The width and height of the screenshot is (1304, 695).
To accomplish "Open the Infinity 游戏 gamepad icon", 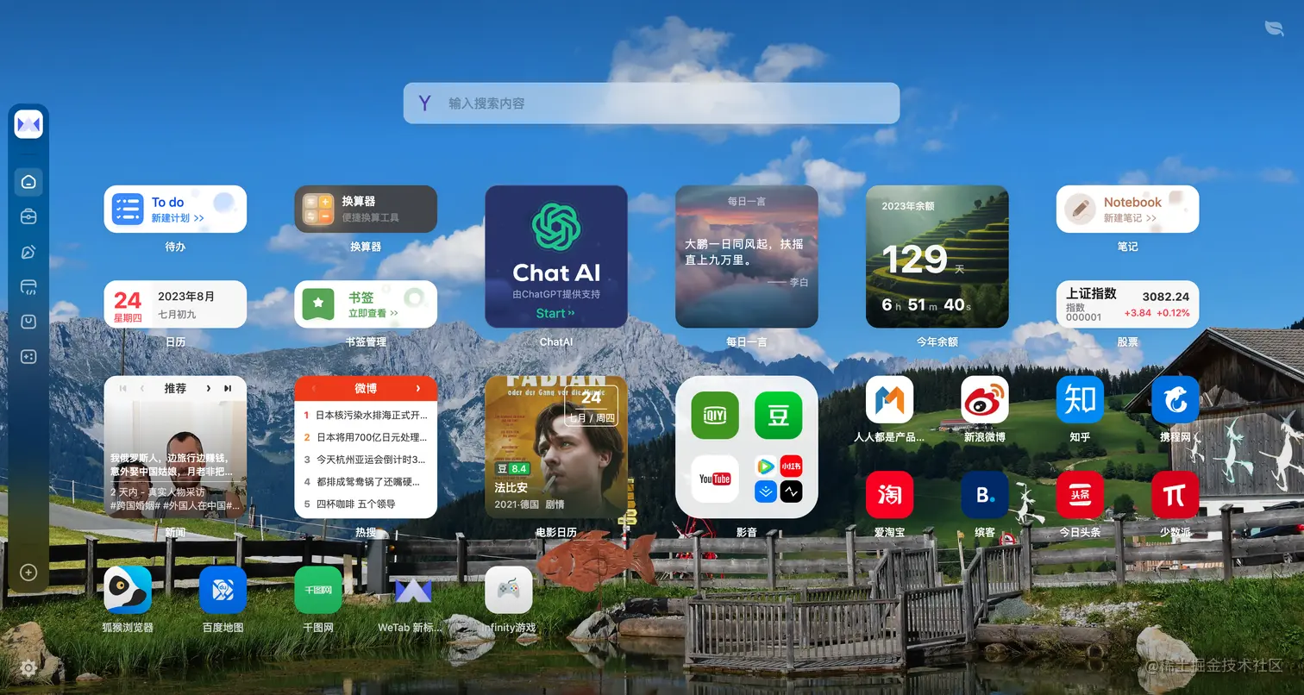I will [x=509, y=590].
